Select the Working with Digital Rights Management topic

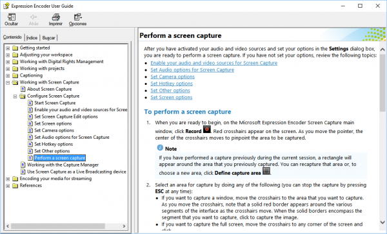click(61, 62)
